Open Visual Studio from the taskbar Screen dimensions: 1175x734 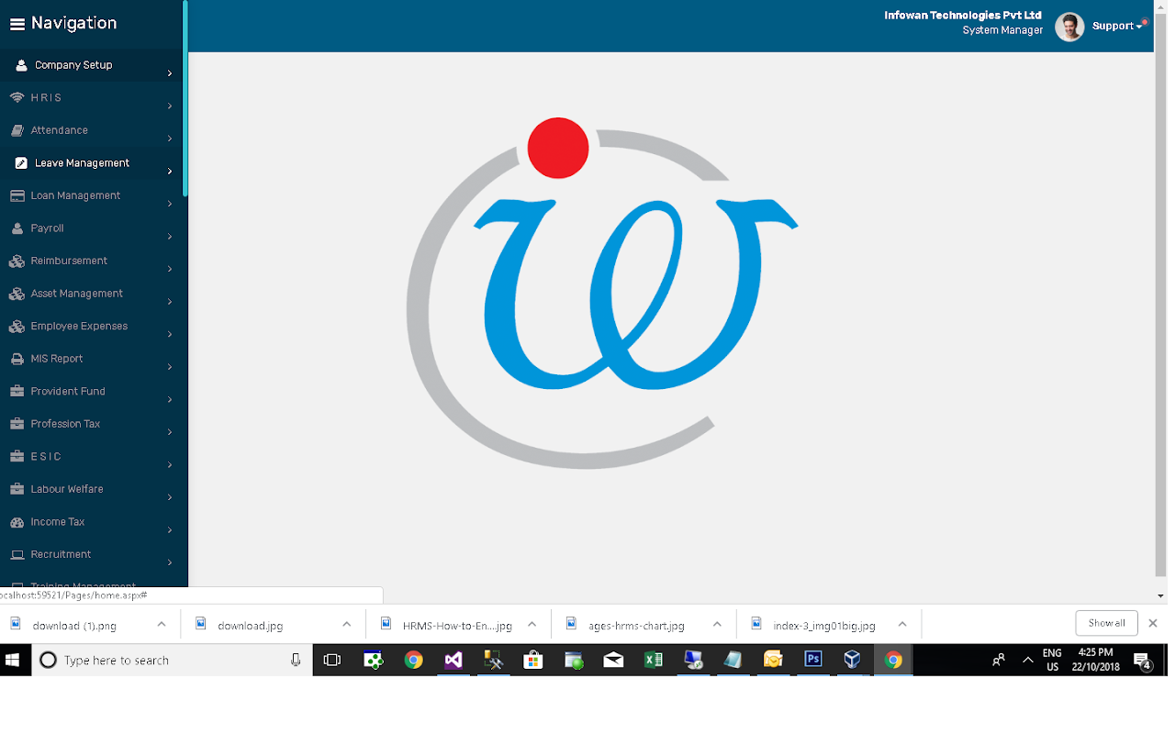pyautogui.click(x=453, y=660)
